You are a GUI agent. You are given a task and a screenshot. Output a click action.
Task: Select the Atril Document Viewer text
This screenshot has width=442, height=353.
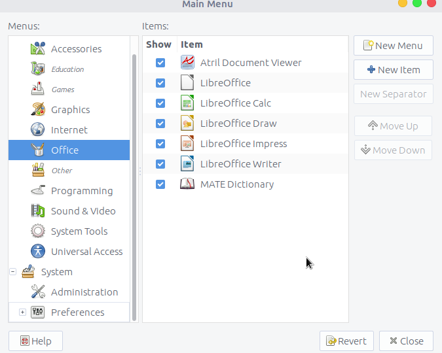click(x=251, y=63)
